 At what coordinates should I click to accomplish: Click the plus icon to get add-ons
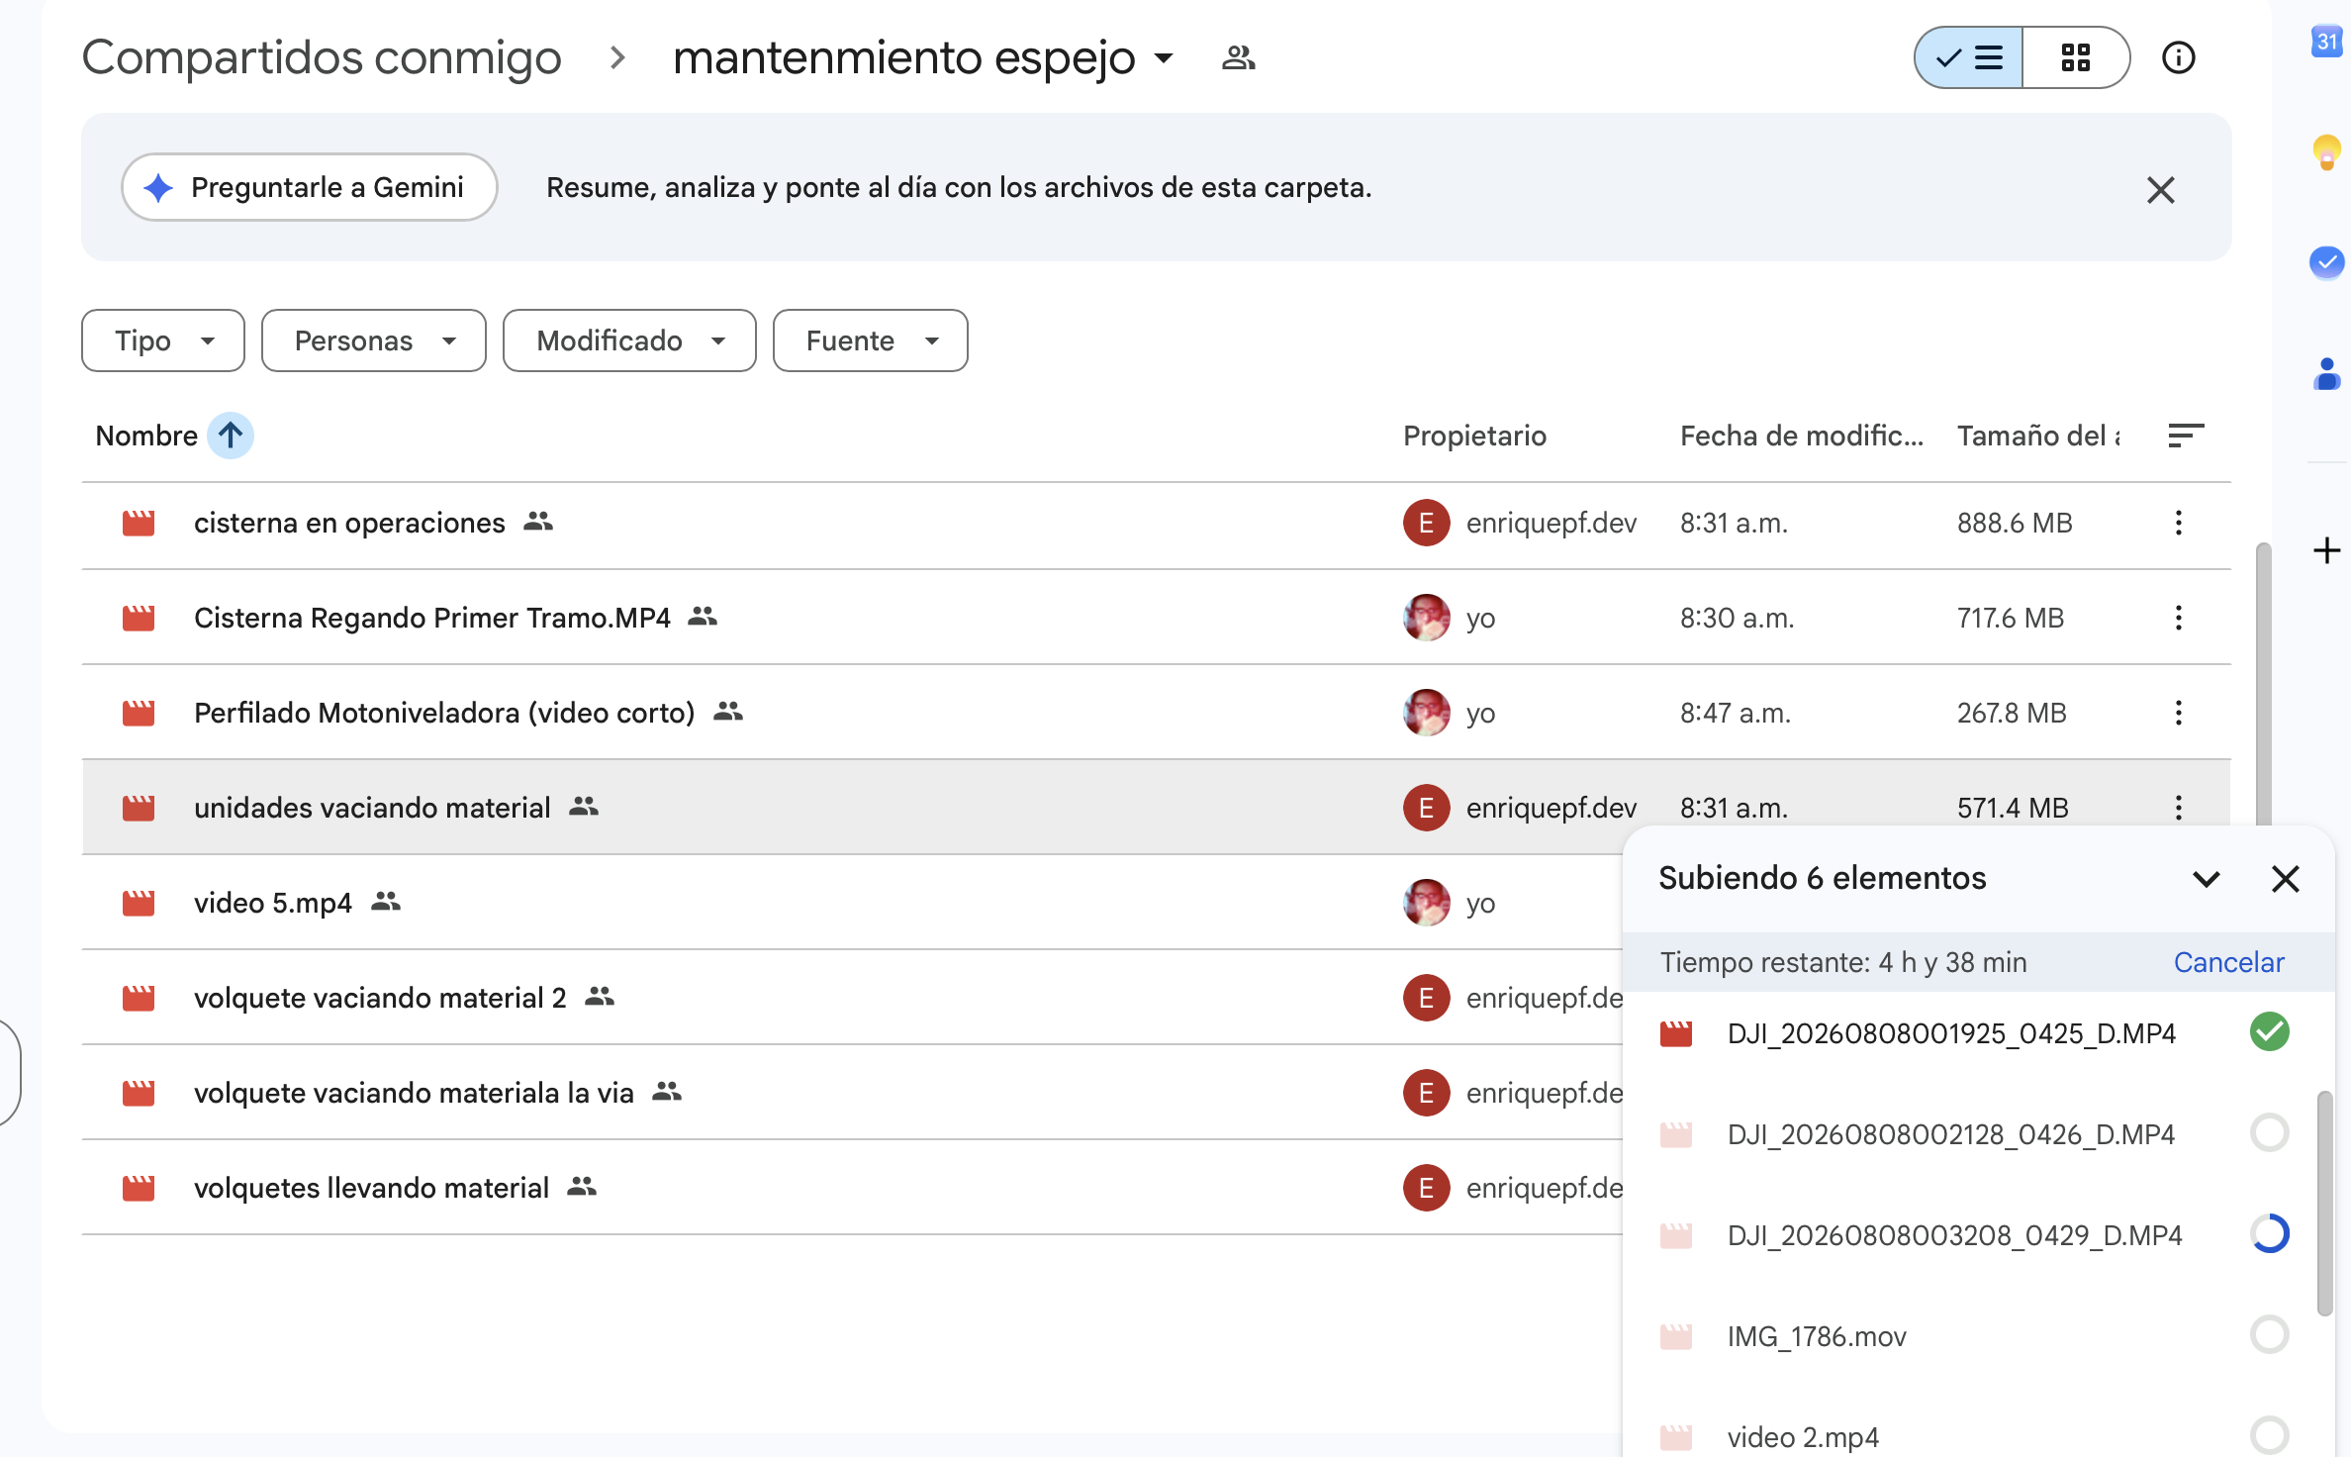pyautogui.click(x=2327, y=550)
